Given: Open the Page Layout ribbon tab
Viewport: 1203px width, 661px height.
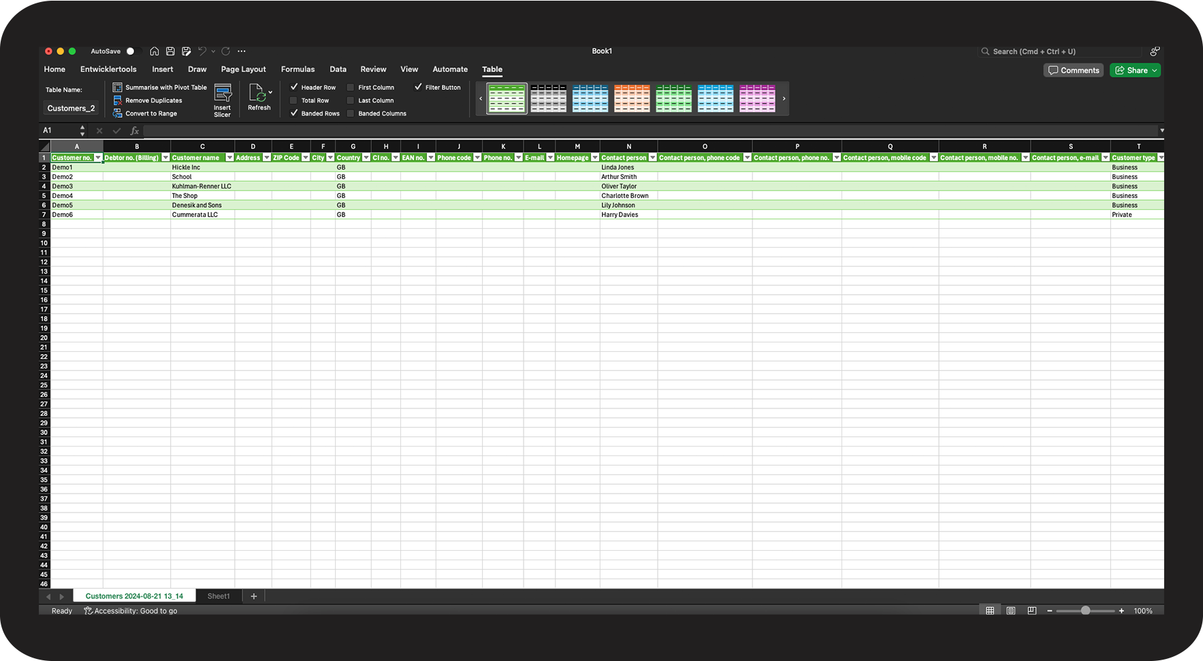Looking at the screenshot, I should tap(243, 69).
